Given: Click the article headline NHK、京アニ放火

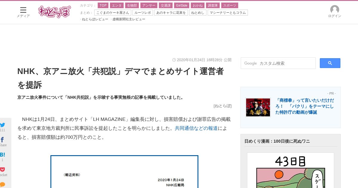Looking at the screenshot, I should 121,78.
